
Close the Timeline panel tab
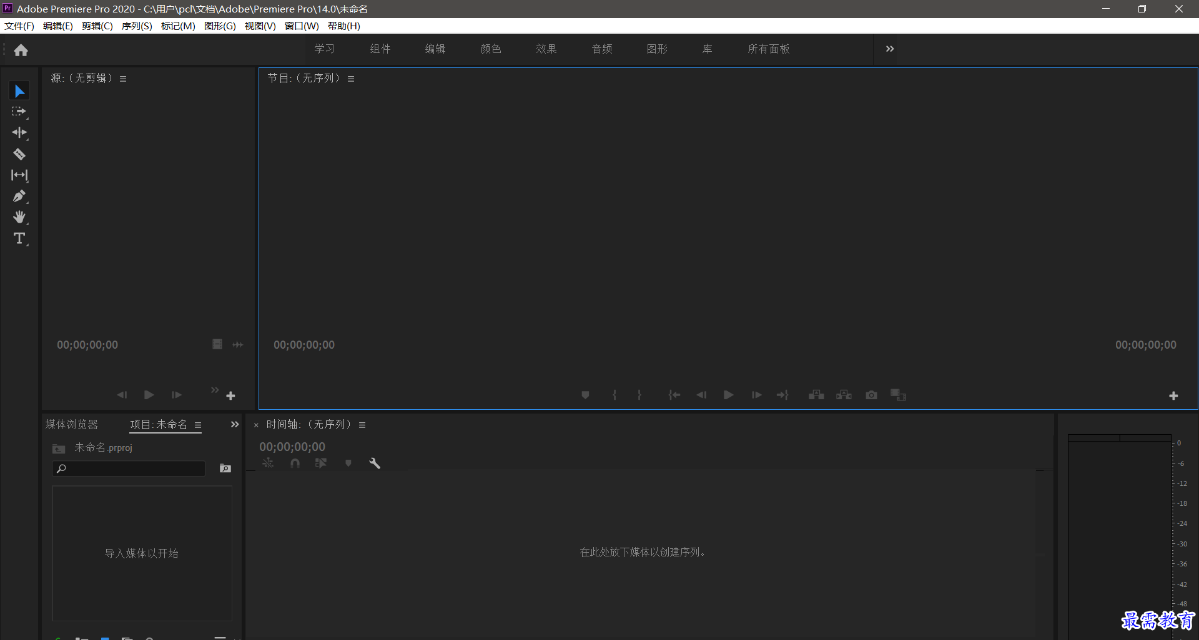click(256, 425)
